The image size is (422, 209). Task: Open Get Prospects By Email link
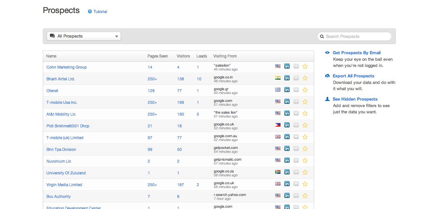click(357, 53)
